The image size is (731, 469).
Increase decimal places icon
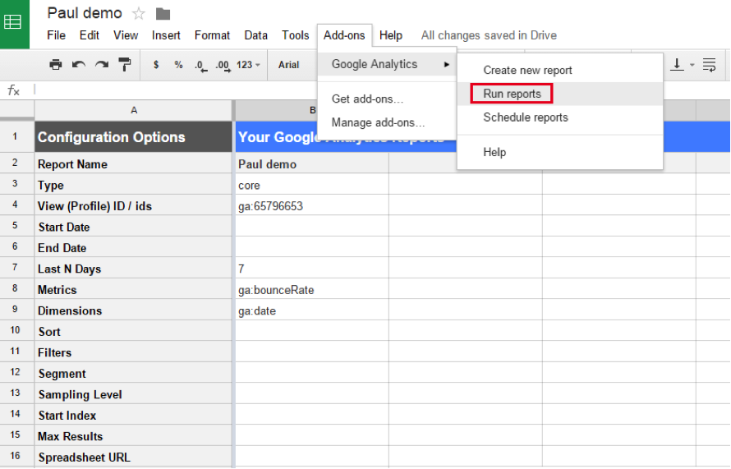coord(223,65)
